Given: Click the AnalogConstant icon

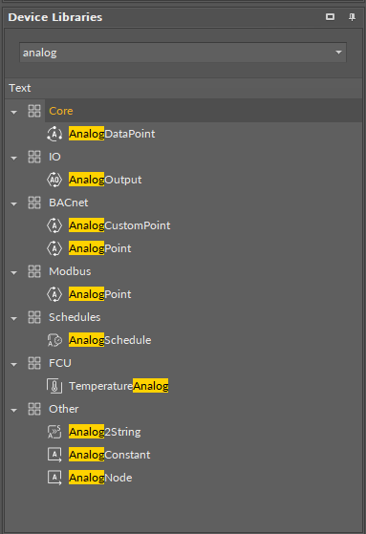Looking at the screenshot, I should [54, 455].
